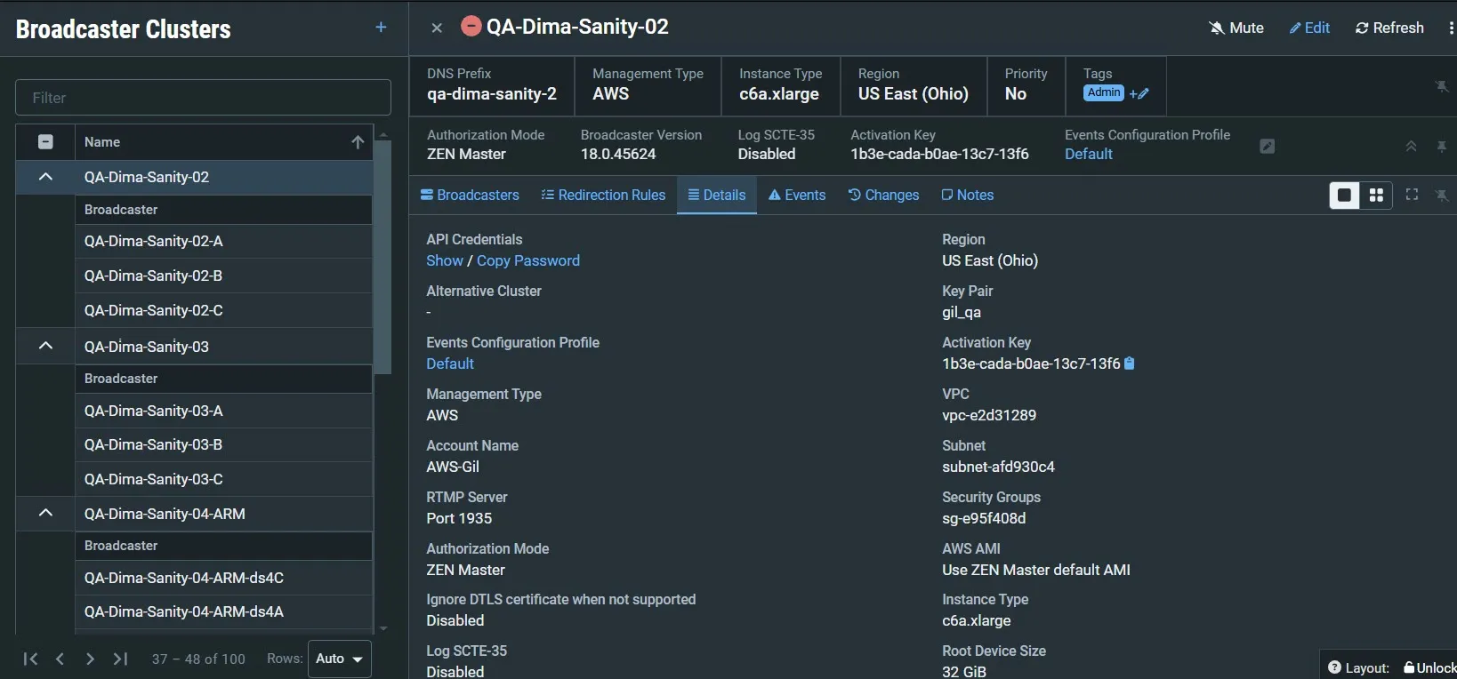Go to first page of cluster list
This screenshot has width=1457, height=679.
click(x=30, y=659)
